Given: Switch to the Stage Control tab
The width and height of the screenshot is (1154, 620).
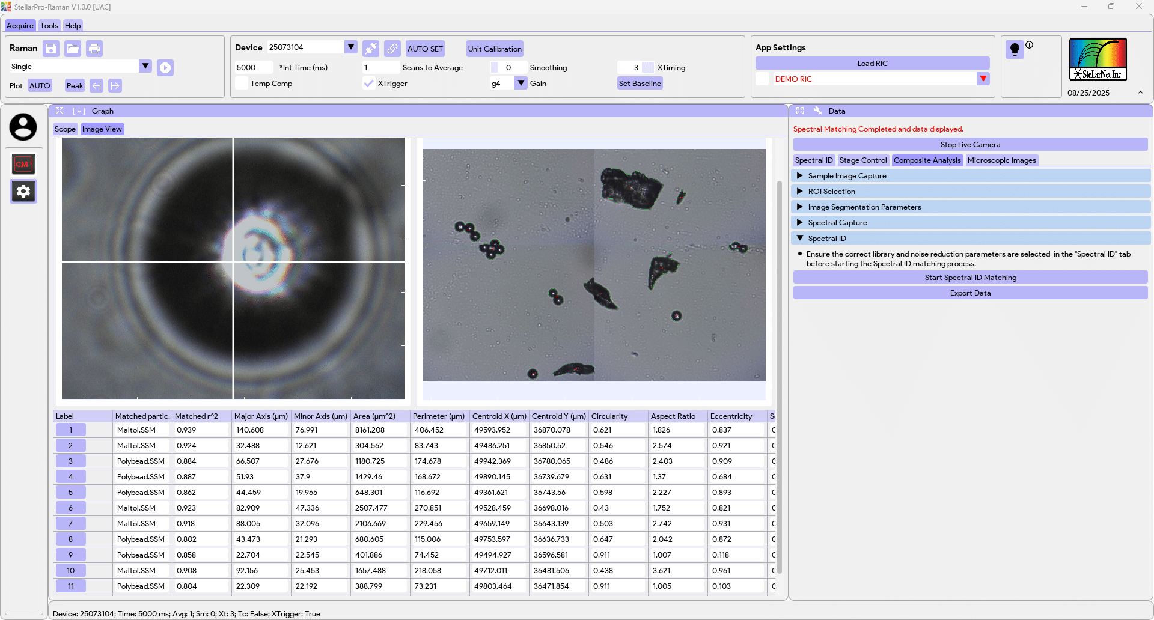Looking at the screenshot, I should pyautogui.click(x=863, y=160).
